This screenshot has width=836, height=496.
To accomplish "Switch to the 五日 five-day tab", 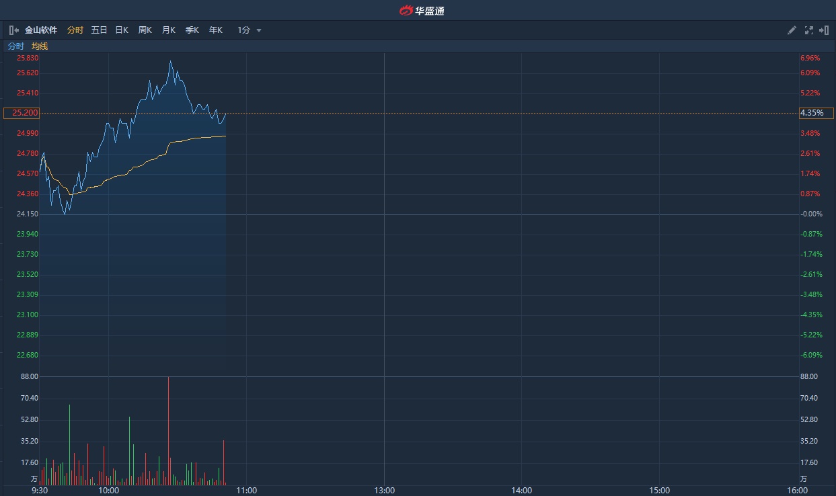I will click(x=99, y=30).
